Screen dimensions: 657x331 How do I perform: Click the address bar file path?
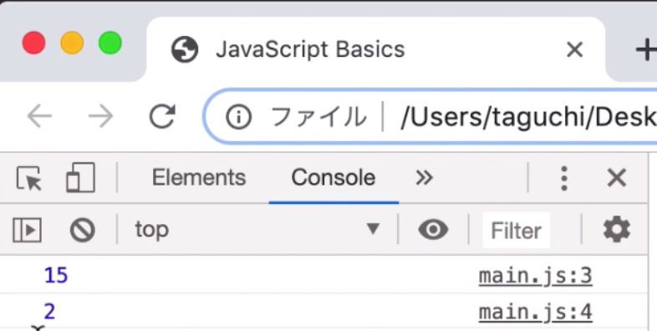[529, 117]
